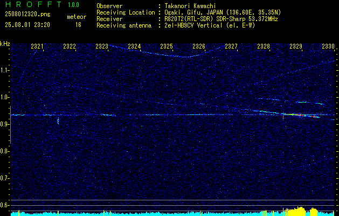The height and width of the screenshot is (216, 339).
Task: Click the 0.6 kHz axis label
Action: pos(4,205)
